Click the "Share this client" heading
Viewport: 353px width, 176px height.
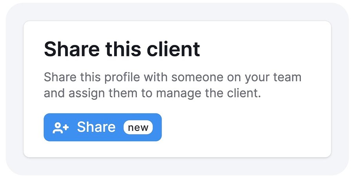(x=122, y=49)
